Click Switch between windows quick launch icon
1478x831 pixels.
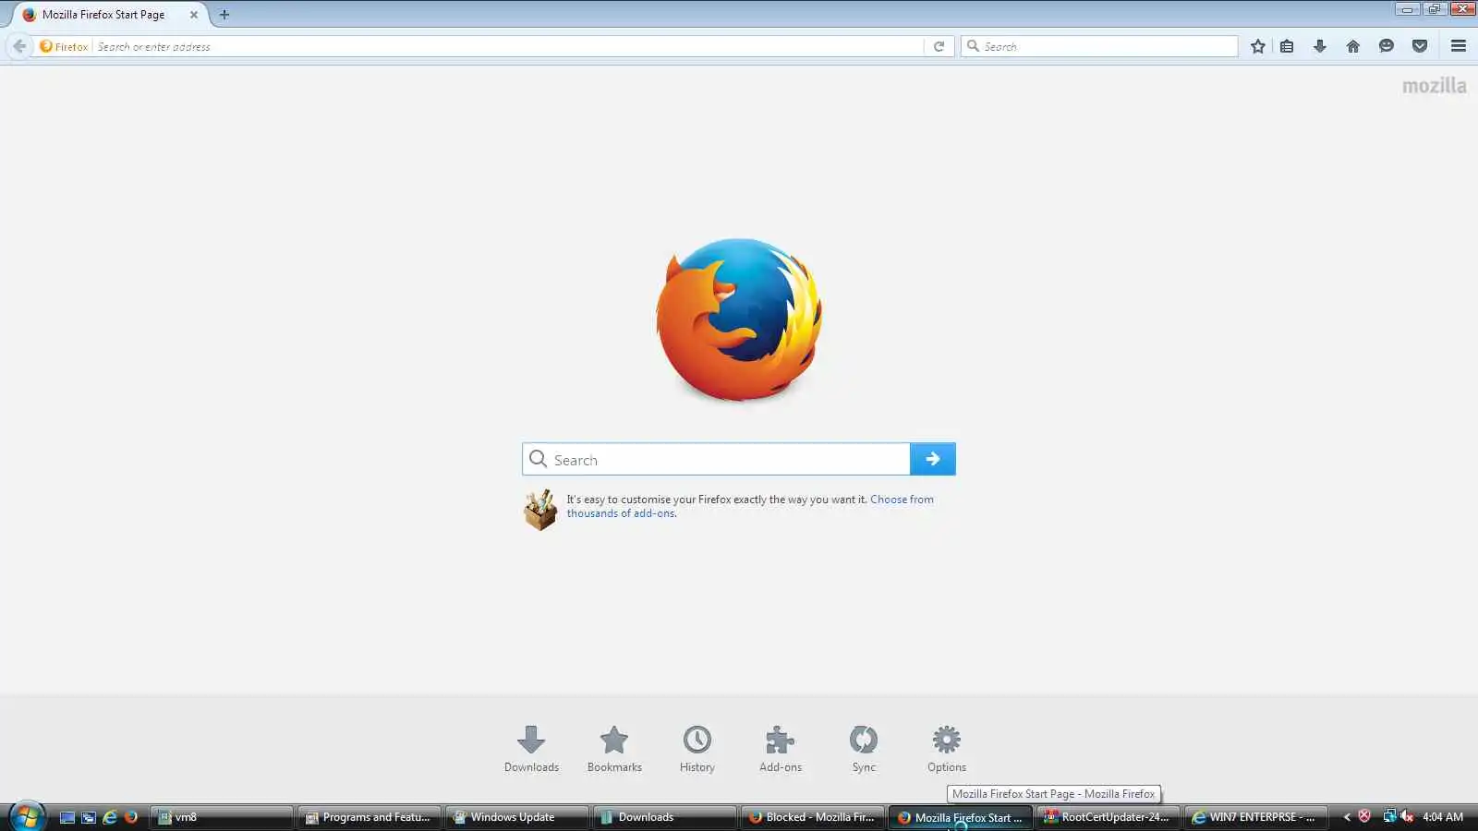(x=89, y=817)
